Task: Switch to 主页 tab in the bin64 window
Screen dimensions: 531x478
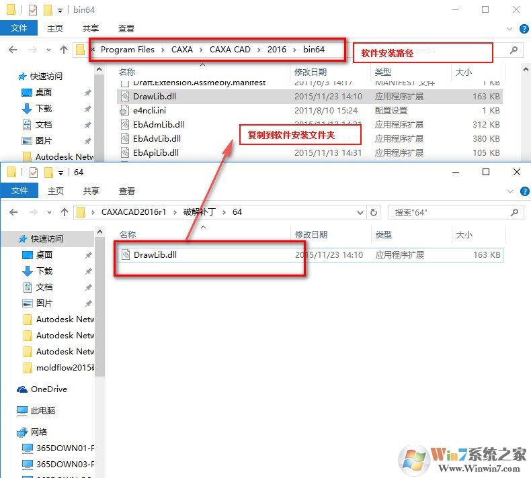Action: pyautogui.click(x=55, y=28)
